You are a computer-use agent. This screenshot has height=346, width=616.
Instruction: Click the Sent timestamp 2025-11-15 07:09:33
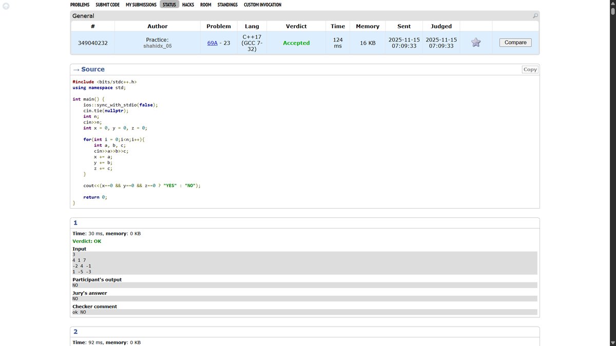[x=404, y=43]
